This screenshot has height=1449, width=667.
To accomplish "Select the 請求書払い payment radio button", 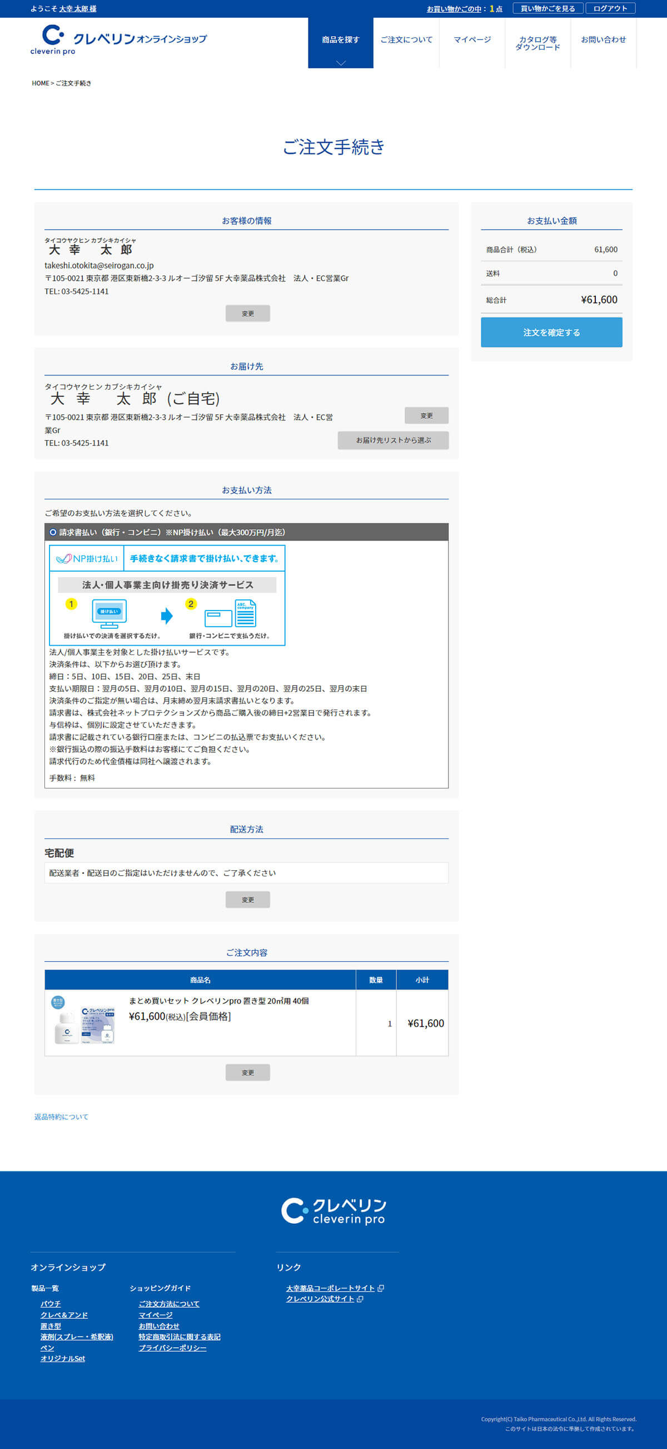I will click(x=53, y=532).
